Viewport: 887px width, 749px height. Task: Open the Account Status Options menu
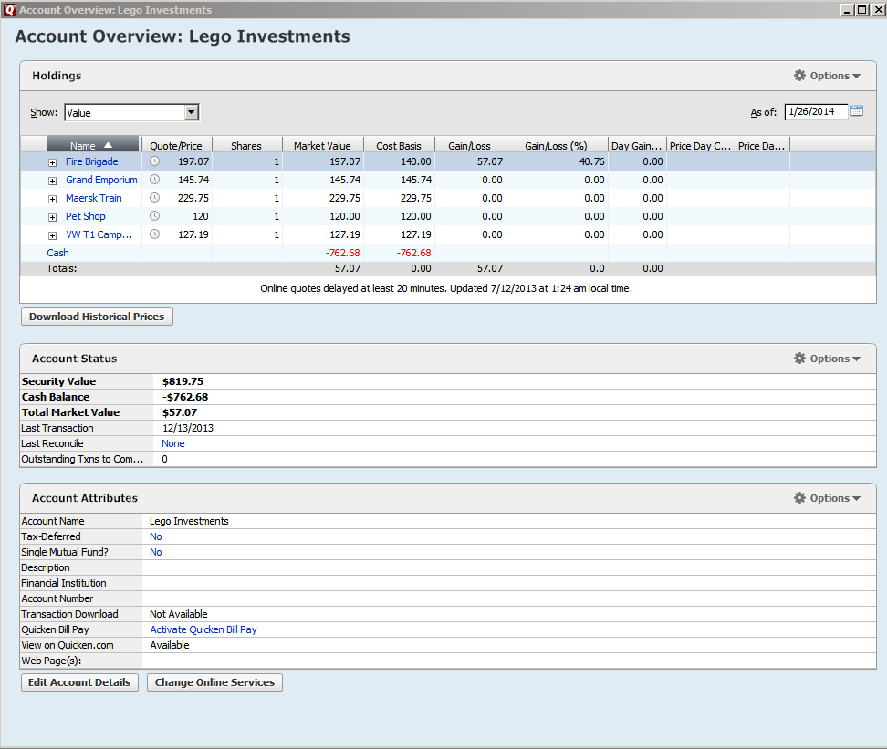click(827, 359)
